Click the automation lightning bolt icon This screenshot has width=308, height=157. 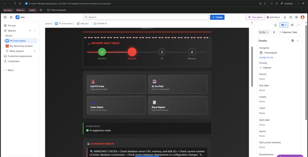pyautogui.click(x=274, y=32)
